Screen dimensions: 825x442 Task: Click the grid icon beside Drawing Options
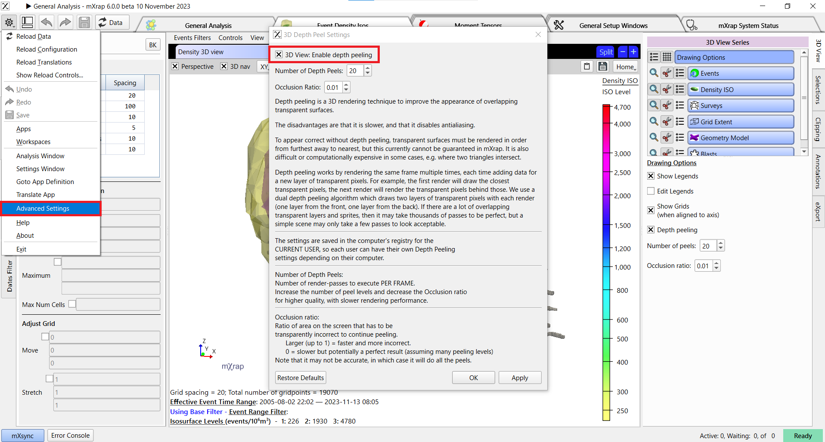tap(667, 57)
